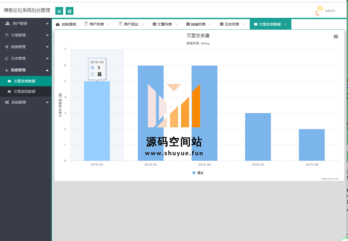Click the table icon on 文章列表 tab

(154, 24)
